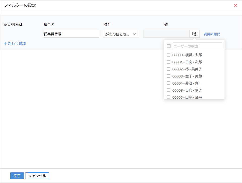Click the user lookup icon beside value field
Viewport: 242px width, 183px height.
[194, 34]
